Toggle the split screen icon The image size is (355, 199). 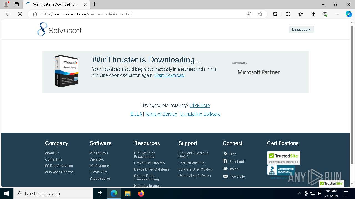(x=288, y=14)
